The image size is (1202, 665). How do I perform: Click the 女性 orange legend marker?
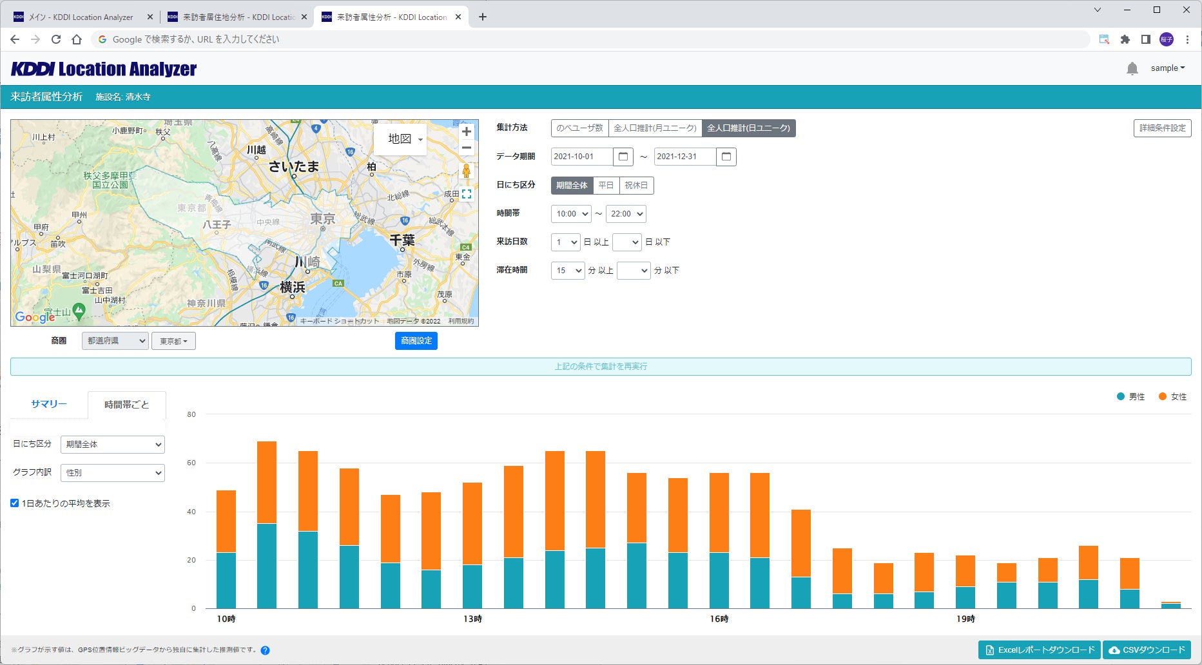[1163, 397]
